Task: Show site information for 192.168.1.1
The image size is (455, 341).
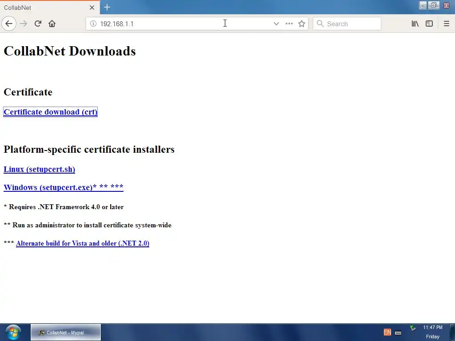Action: 93,24
